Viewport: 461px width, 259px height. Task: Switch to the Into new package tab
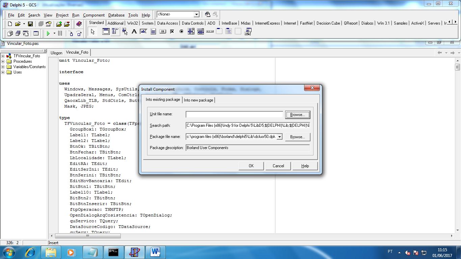(198, 100)
